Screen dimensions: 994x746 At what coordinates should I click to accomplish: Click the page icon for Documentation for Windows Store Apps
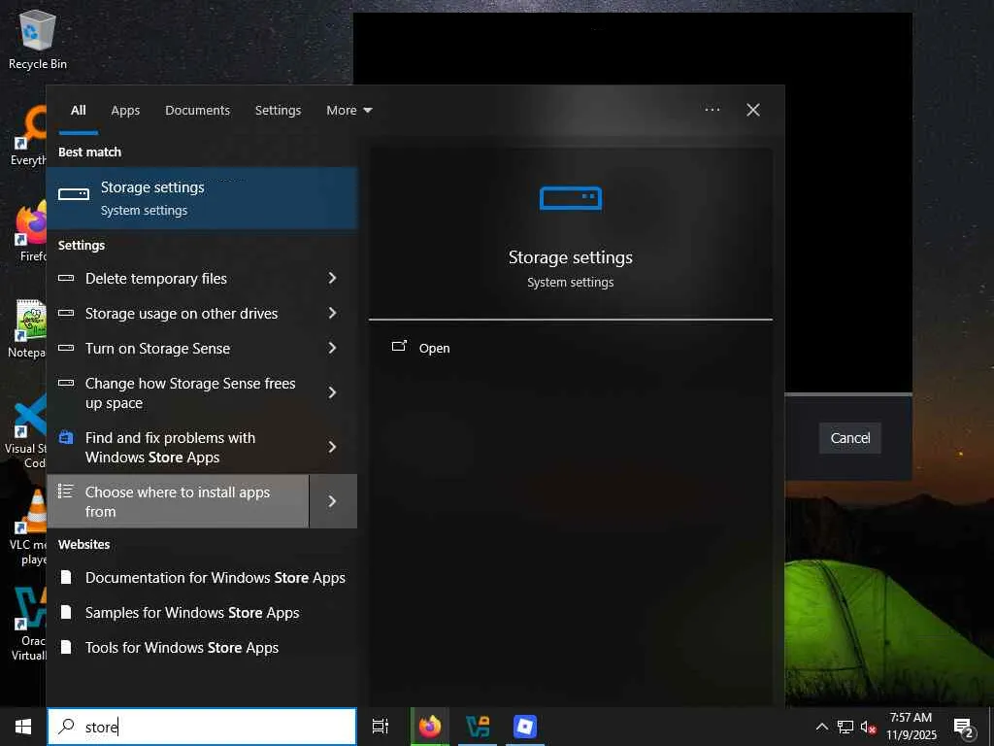tap(66, 577)
